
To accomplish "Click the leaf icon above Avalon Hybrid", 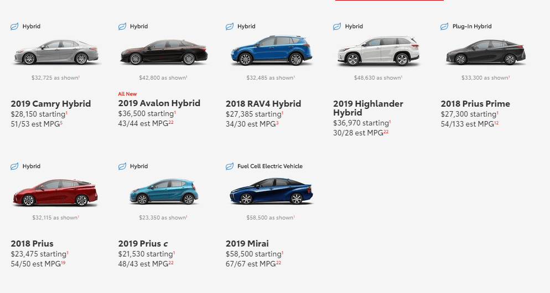I will coord(122,27).
